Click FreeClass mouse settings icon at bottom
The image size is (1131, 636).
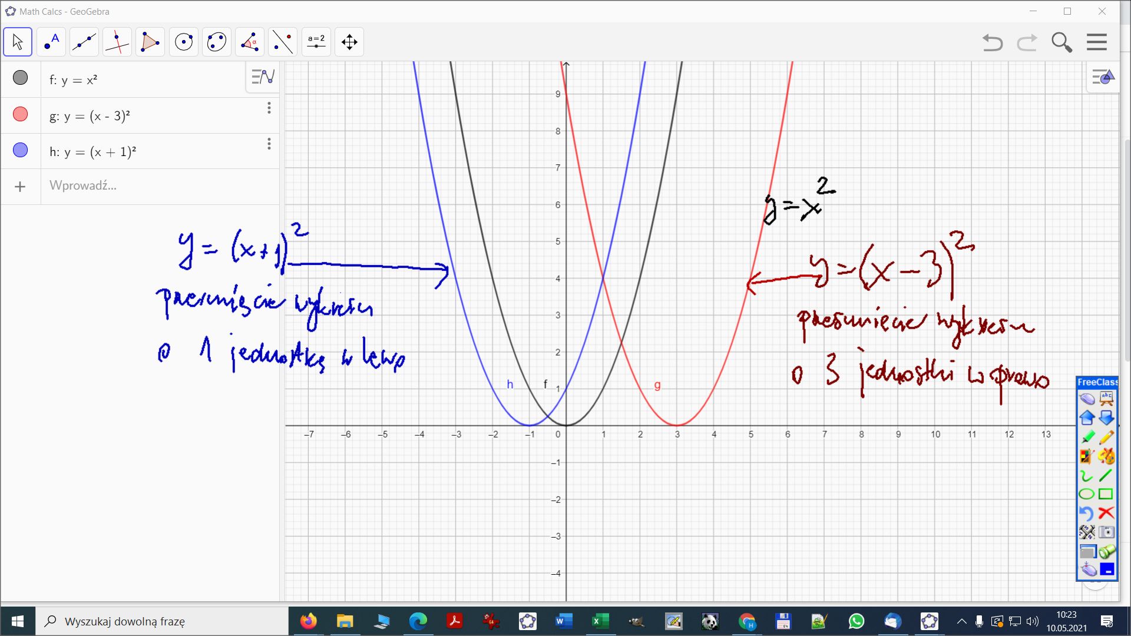[x=1088, y=569]
